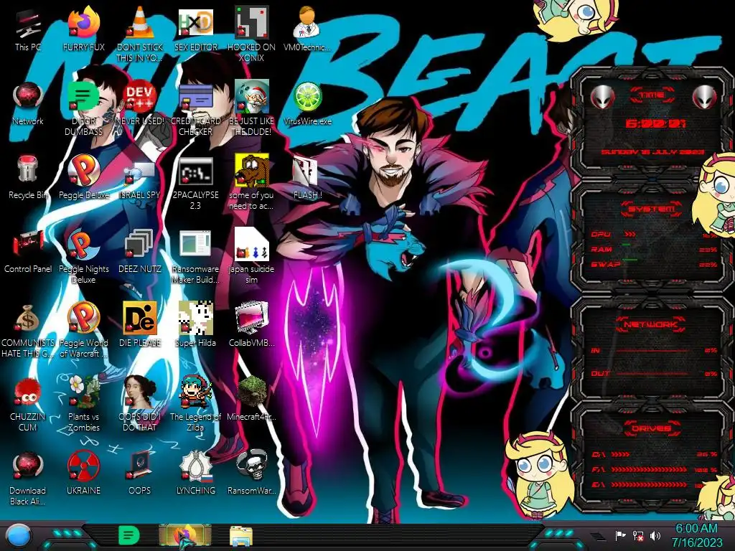Switch to the highlighted Firefox taskbar button

[x=185, y=537]
